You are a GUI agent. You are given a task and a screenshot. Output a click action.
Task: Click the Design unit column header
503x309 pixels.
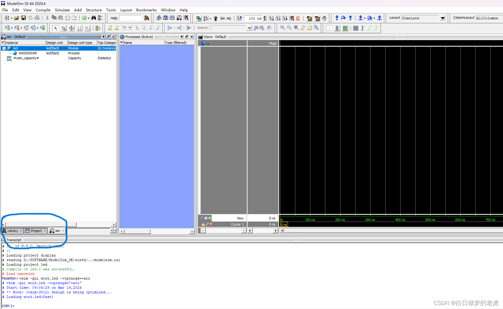[x=56, y=43]
